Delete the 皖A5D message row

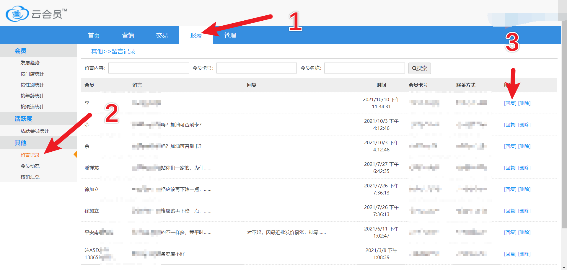(x=524, y=254)
